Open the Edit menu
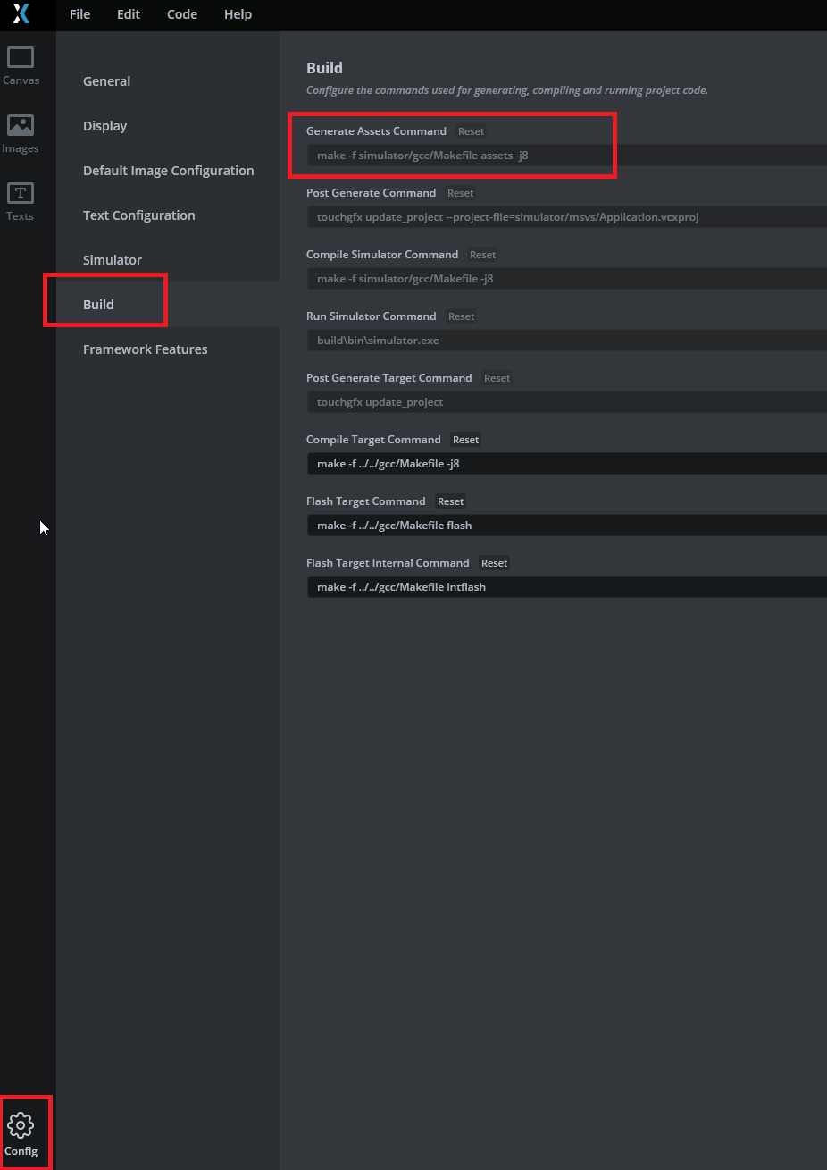Viewport: 827px width, 1170px height. [128, 14]
